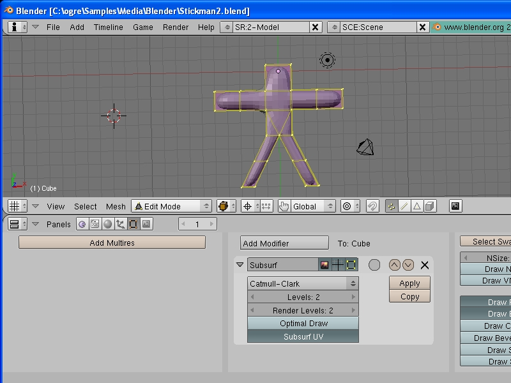Toggle the Optimal Draw option
Image resolution: width=511 pixels, height=383 pixels.
(x=303, y=324)
